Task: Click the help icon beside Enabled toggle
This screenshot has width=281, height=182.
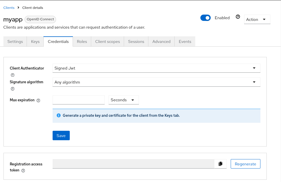Action: (x=238, y=17)
